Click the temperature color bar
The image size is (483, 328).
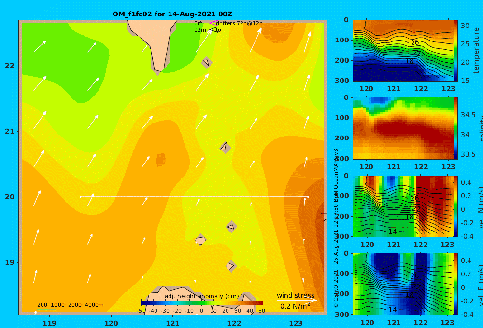[456, 51]
